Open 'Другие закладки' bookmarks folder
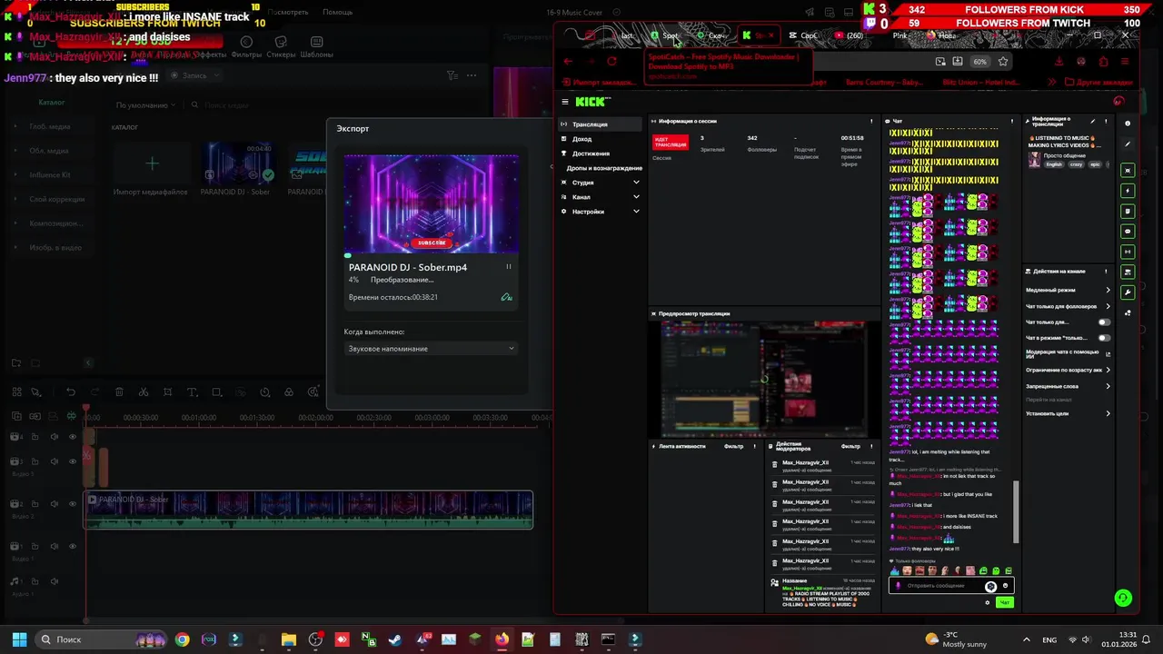Screen dimensions: 1163x654 1098,83
